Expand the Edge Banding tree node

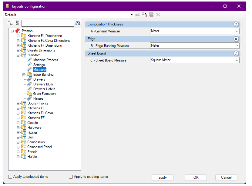24,75
